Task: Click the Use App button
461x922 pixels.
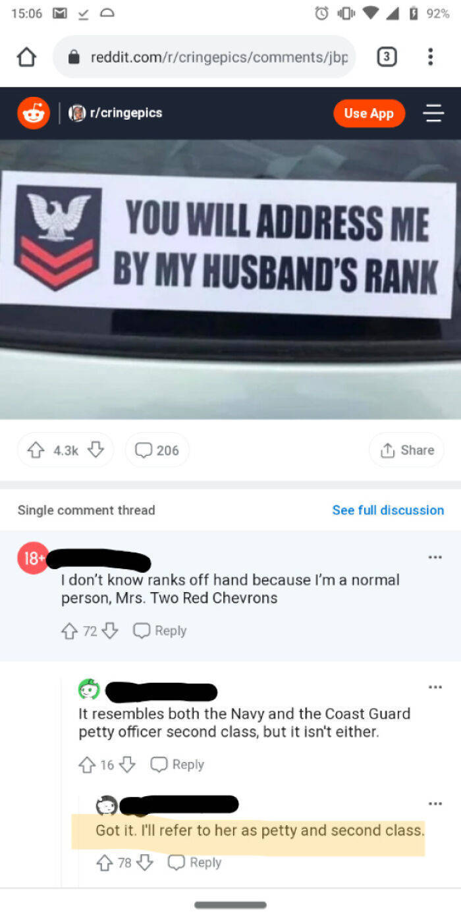Action: point(369,113)
